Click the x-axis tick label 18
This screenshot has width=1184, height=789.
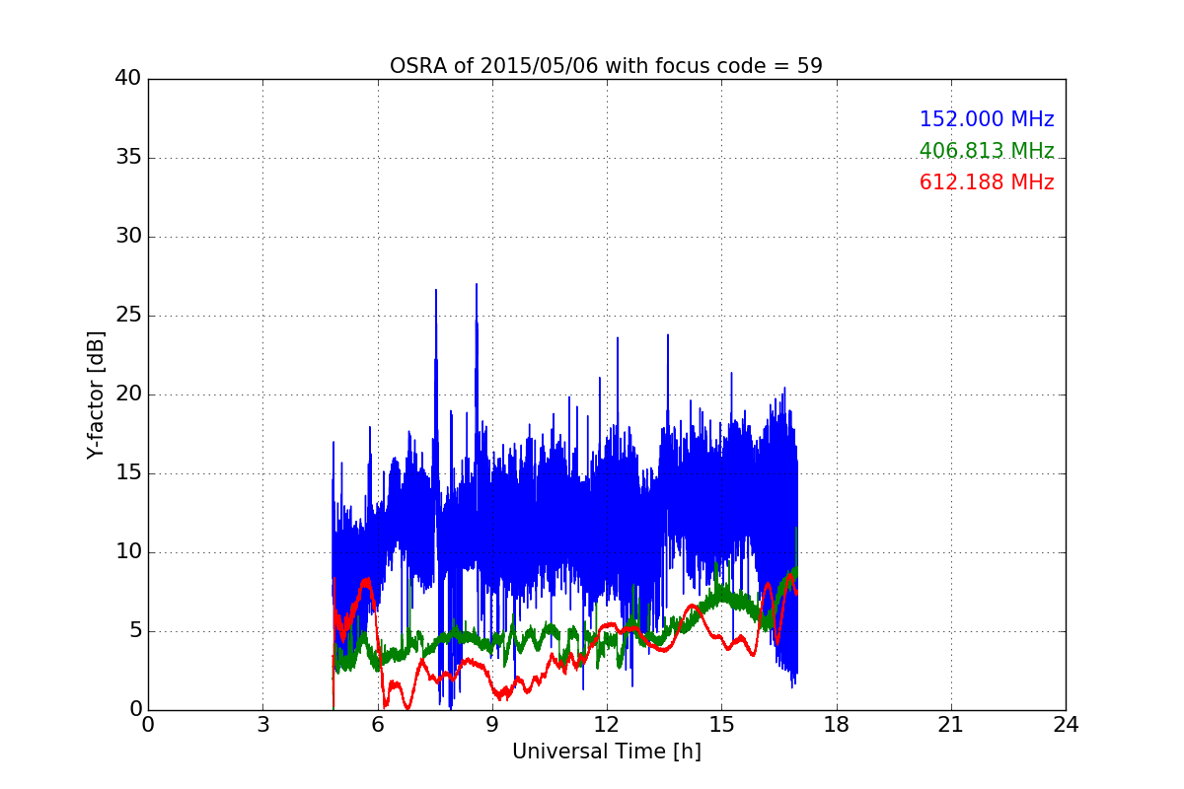pyautogui.click(x=837, y=725)
